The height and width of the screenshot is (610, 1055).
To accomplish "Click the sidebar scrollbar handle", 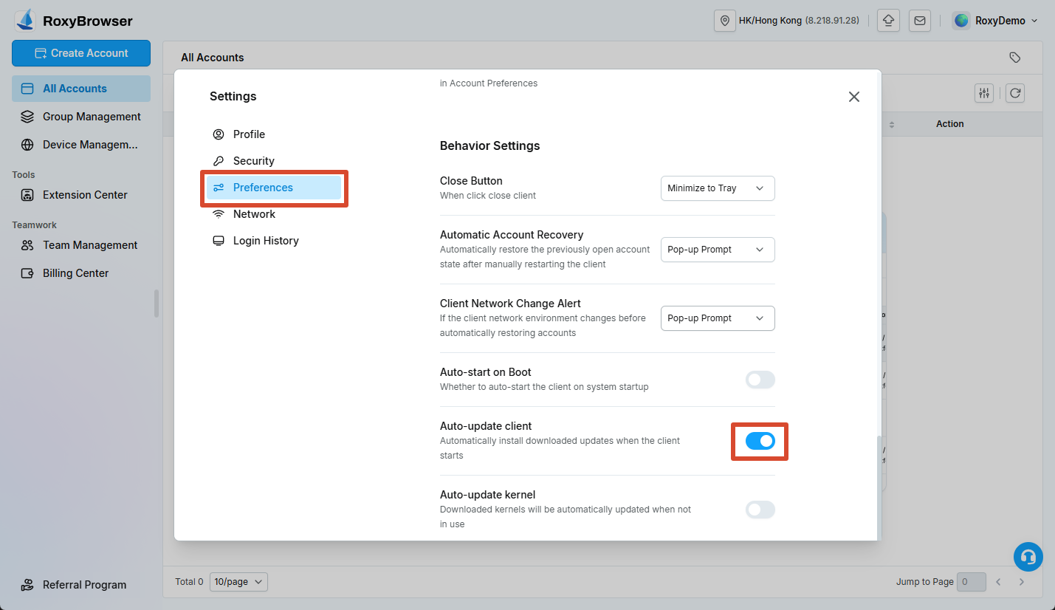I will 157,304.
